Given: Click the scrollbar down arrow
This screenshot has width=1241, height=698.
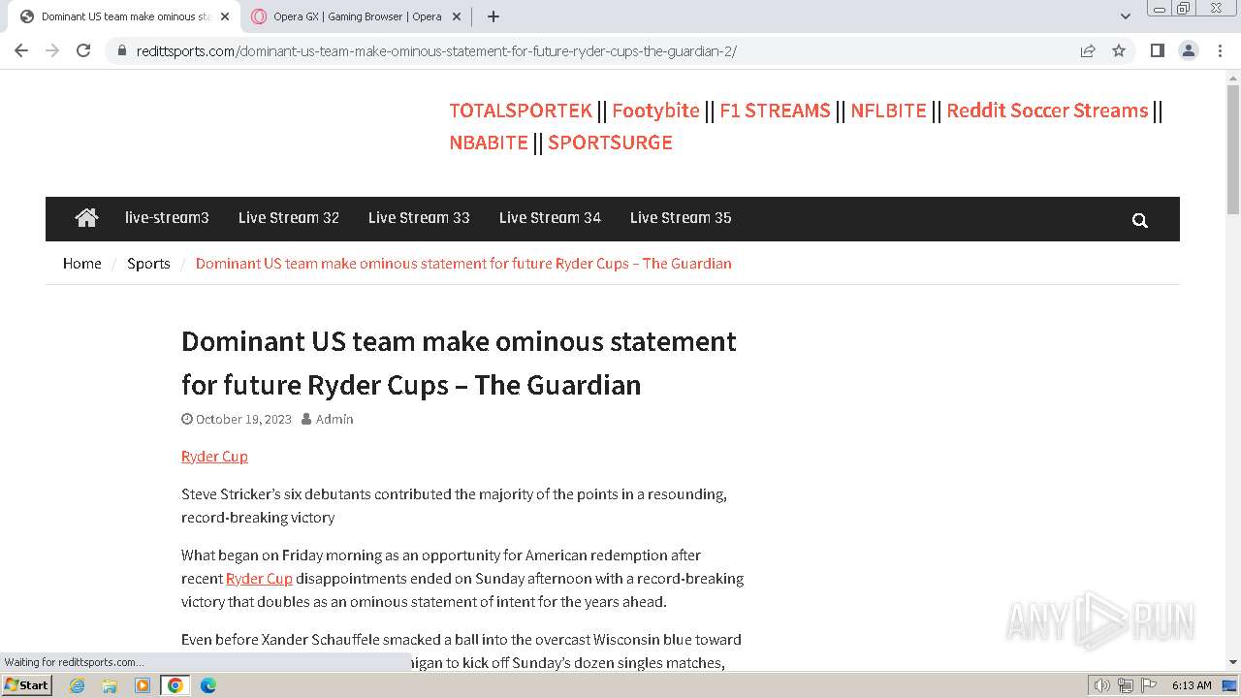Looking at the screenshot, I should click(1233, 662).
